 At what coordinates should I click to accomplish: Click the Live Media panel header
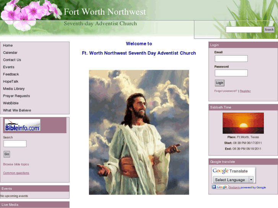click(35, 205)
